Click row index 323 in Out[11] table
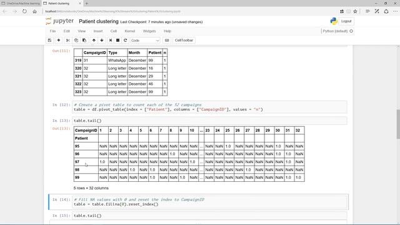This screenshot has height=225, width=400. [78, 92]
